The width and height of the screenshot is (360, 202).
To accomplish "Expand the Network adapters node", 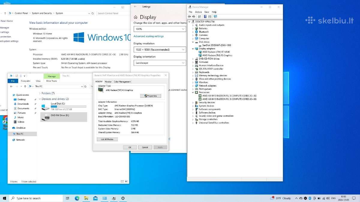I will coord(193,86).
